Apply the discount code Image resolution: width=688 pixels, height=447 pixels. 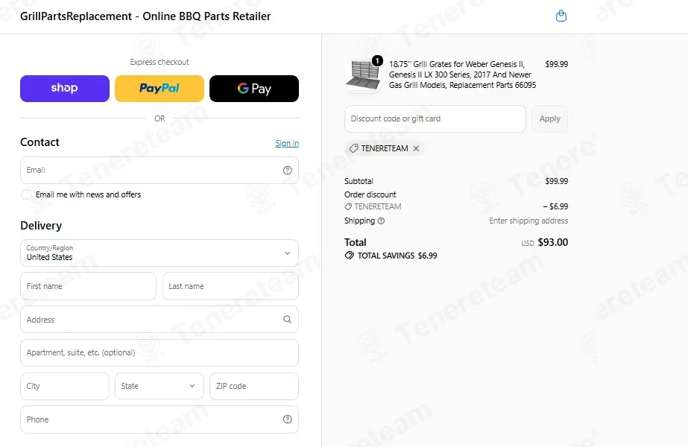pos(549,118)
